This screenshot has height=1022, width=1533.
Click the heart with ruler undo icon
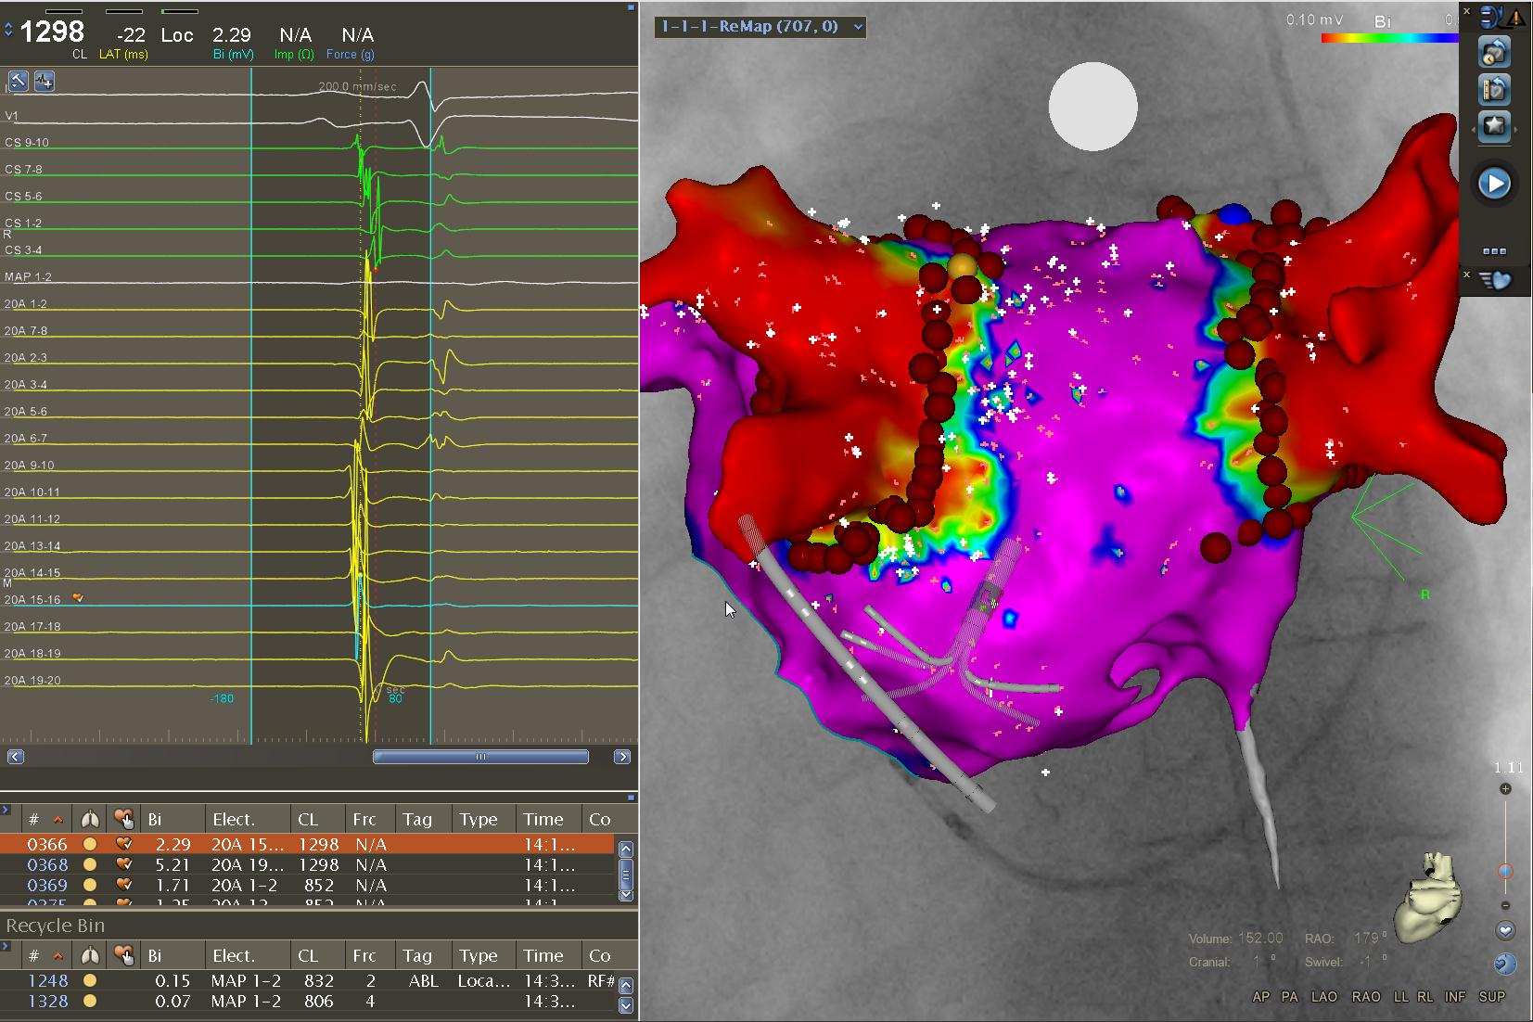click(x=1493, y=90)
